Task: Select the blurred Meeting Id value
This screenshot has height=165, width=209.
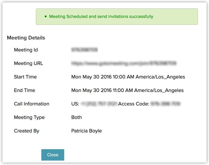Action: click(85, 50)
